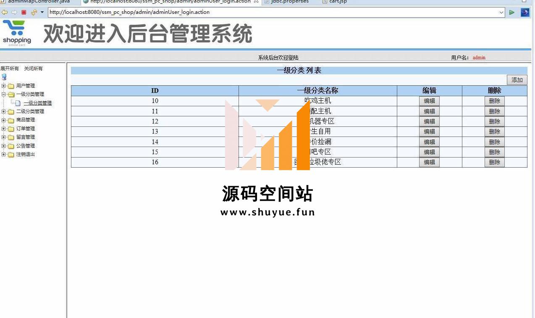Click the 添加 button to add a category
The image size is (535, 318).
coord(517,80)
